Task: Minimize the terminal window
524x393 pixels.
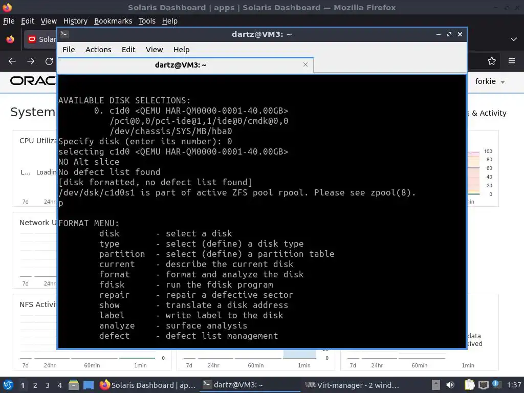Action: pyautogui.click(x=439, y=34)
